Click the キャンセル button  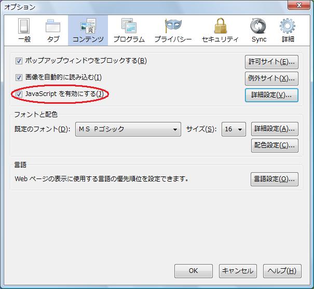[238, 271]
